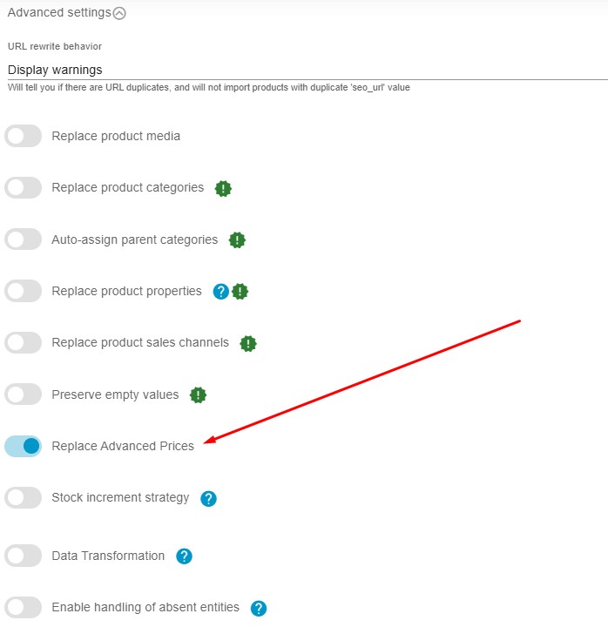608x627 pixels.
Task: Turn on Stock increment strategy switch
Action: coord(24,498)
